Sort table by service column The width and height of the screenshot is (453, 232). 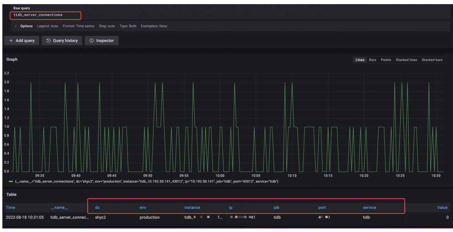pyautogui.click(x=369, y=208)
